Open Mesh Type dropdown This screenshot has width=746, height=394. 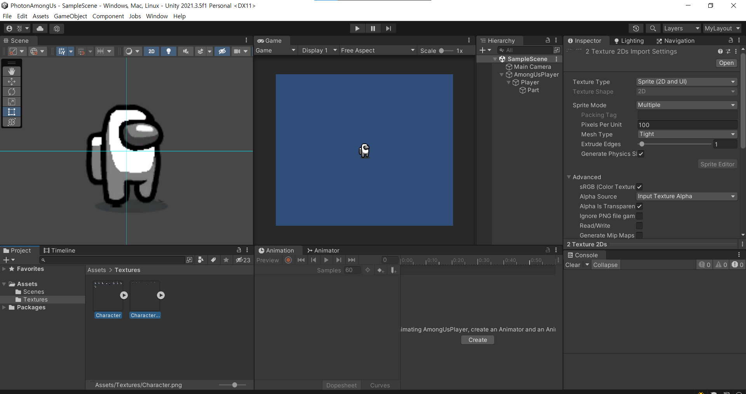coord(687,134)
